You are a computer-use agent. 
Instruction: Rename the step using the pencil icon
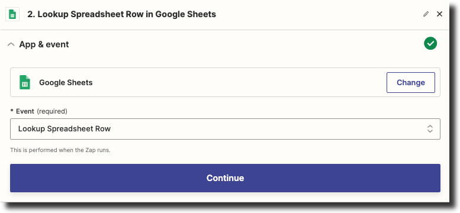click(426, 14)
